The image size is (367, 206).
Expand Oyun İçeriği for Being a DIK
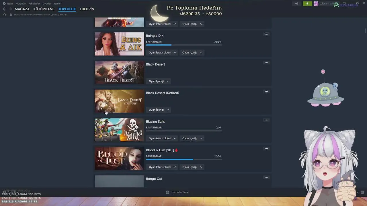[x=192, y=53]
